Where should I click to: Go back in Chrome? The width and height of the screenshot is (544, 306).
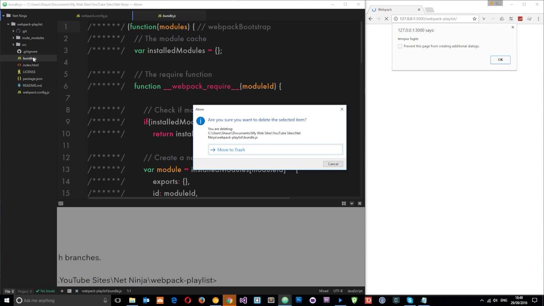371,19
